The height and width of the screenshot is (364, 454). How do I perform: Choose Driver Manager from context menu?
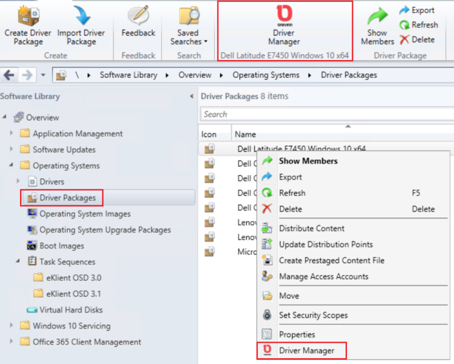(x=306, y=350)
